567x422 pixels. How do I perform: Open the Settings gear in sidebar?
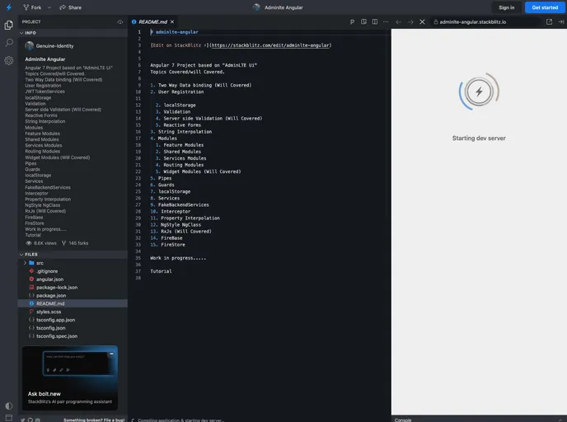pyautogui.click(x=8, y=60)
